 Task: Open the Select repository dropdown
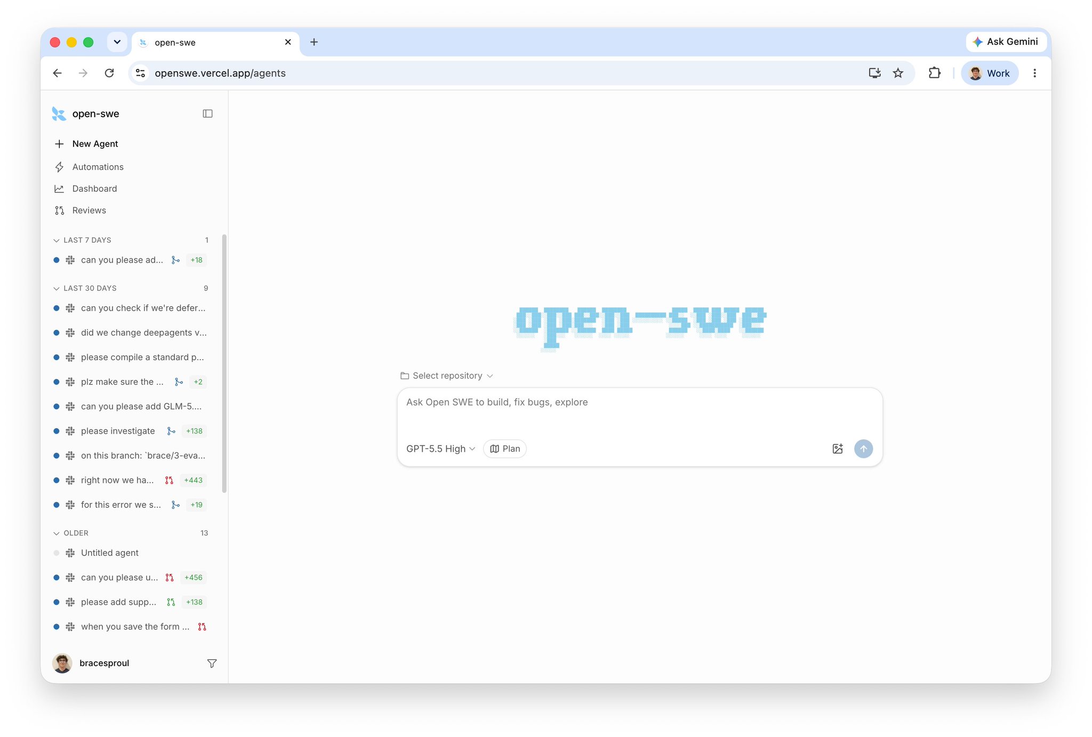(x=447, y=376)
